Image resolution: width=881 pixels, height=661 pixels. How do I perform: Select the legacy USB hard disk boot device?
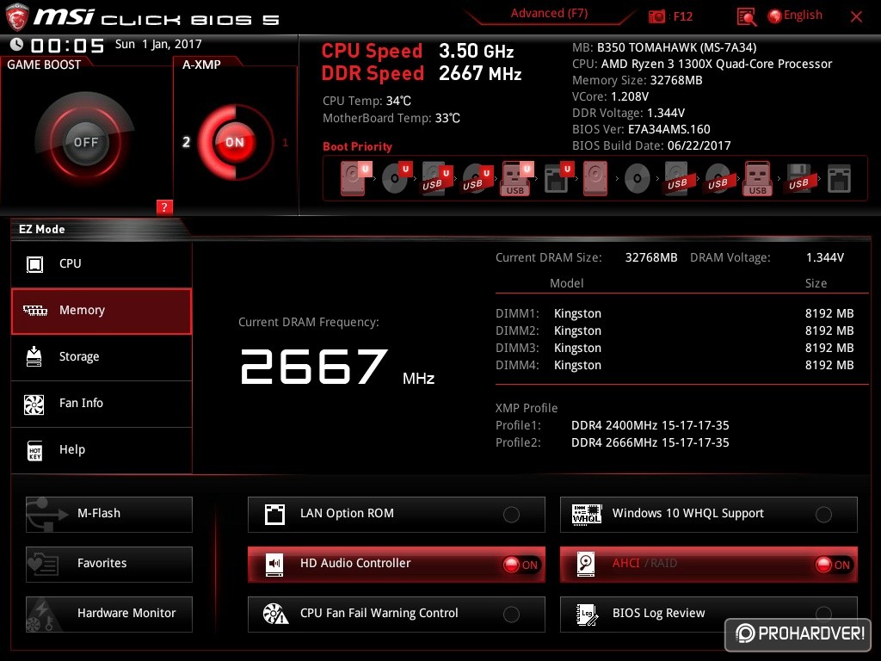(678, 178)
